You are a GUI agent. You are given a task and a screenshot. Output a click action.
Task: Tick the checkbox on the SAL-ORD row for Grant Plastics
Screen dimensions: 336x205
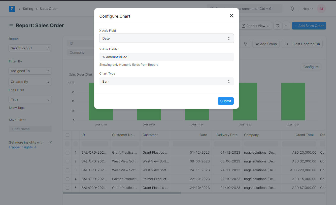pos(67,152)
